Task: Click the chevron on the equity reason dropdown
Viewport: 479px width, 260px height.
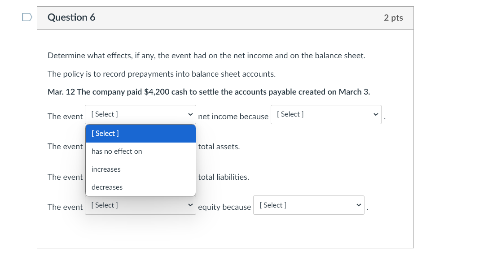Action: (x=358, y=205)
